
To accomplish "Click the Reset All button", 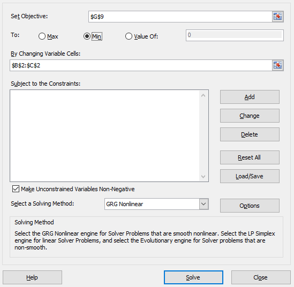I will [250, 157].
